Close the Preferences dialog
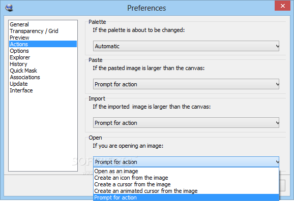294x201 pixels. click(x=283, y=6)
